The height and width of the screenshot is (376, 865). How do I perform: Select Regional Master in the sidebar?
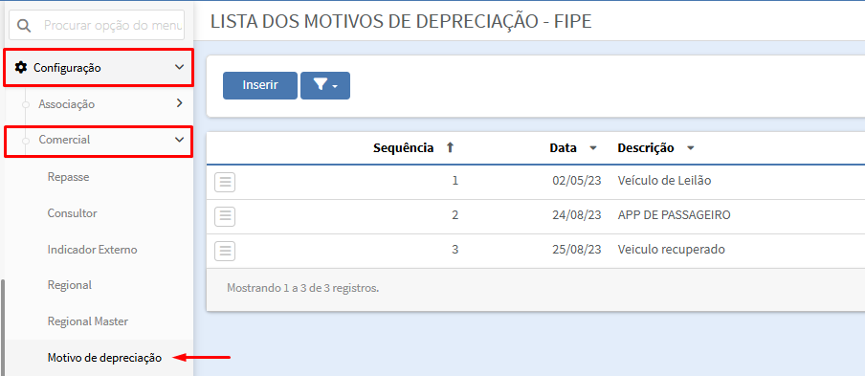tap(88, 321)
